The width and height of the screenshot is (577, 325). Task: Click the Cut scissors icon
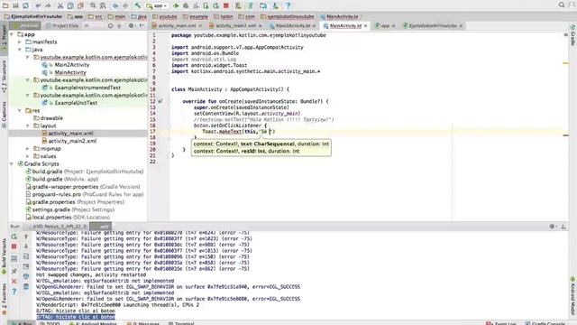point(60,5)
